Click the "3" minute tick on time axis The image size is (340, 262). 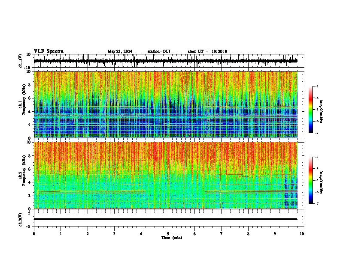coord(114,234)
